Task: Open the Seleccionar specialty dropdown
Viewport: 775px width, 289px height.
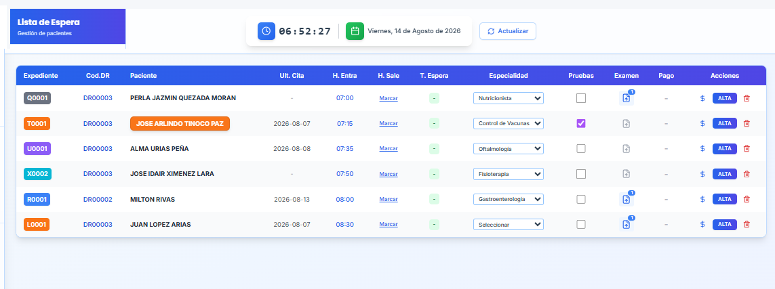Action: coord(508,225)
